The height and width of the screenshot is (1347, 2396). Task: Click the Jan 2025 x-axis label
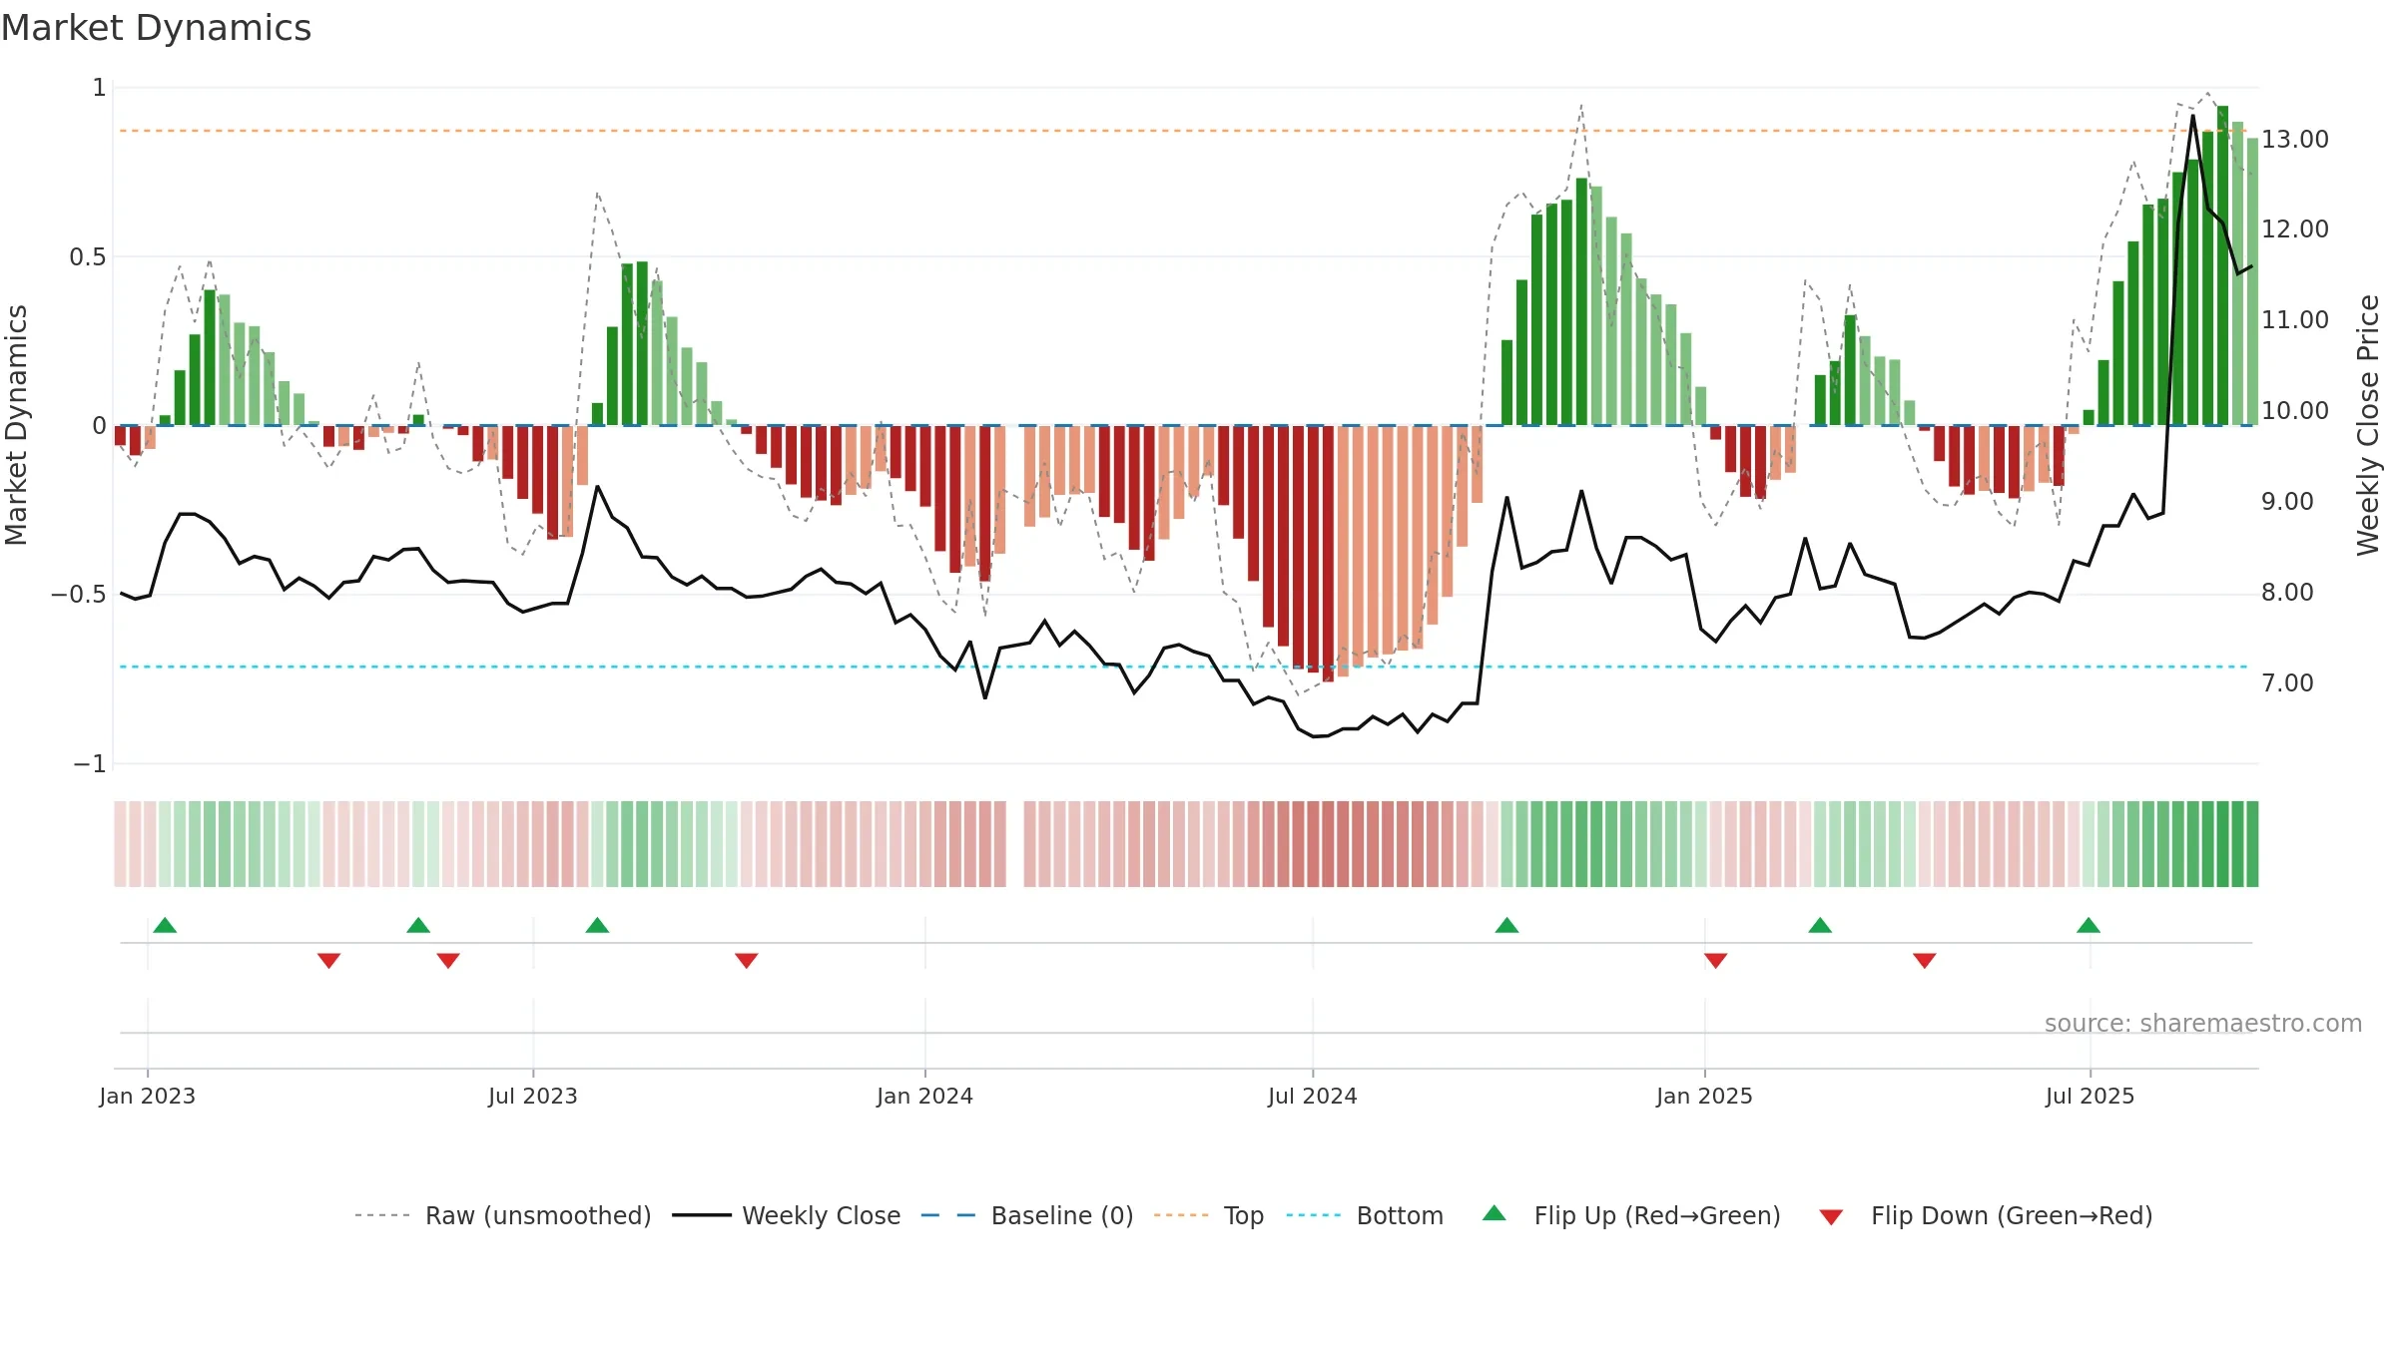point(1705,1096)
